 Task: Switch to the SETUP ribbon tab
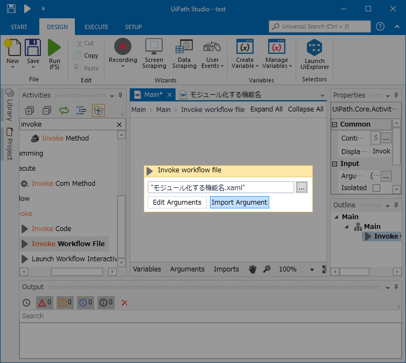[x=134, y=27]
